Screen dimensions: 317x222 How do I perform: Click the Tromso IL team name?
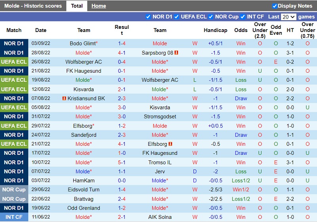(x=160, y=162)
